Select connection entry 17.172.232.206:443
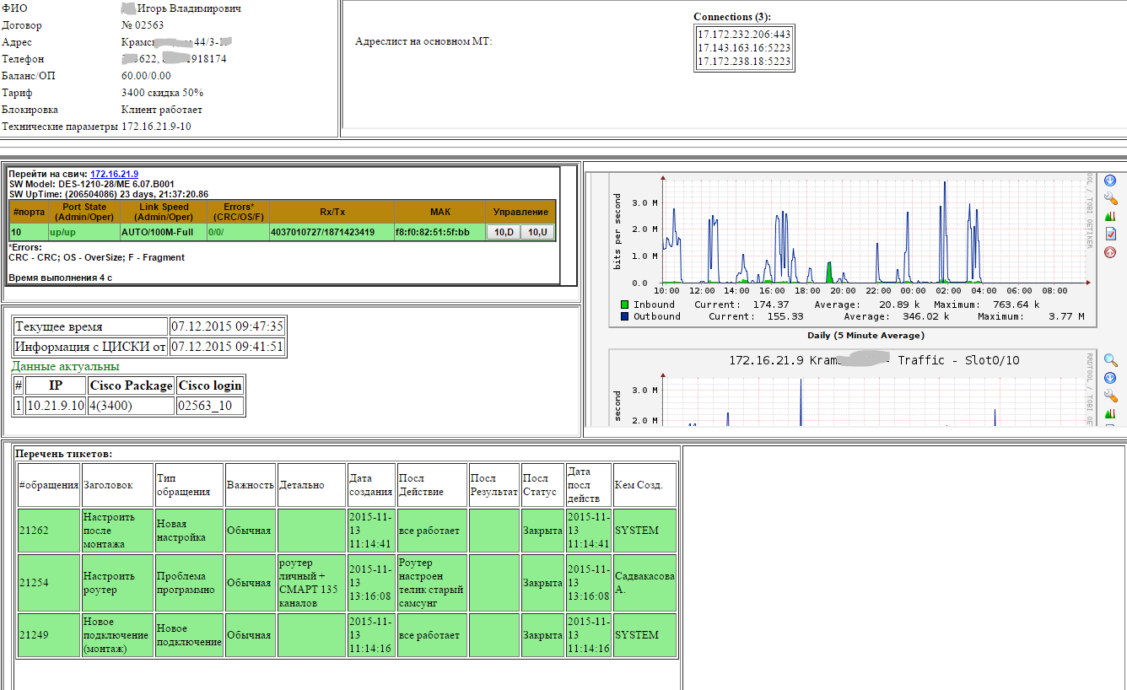 743,35
